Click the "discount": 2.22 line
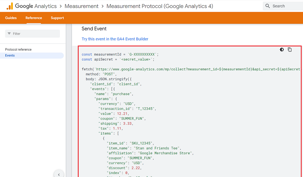The image size is (303, 177). pos(124,168)
